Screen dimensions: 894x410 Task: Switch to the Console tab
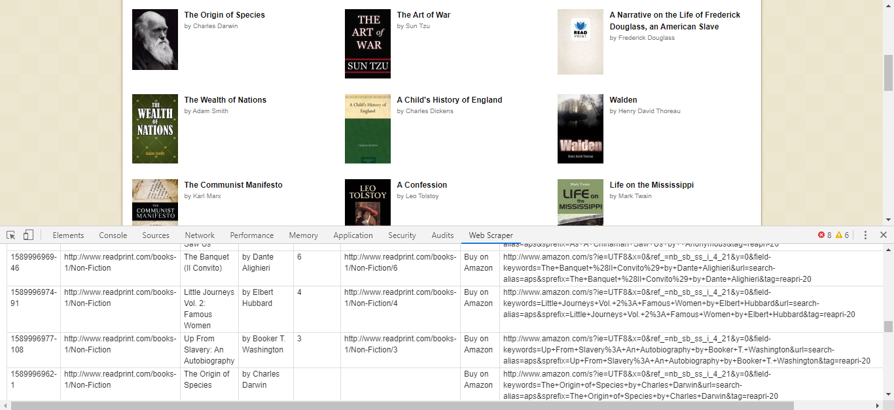click(113, 235)
